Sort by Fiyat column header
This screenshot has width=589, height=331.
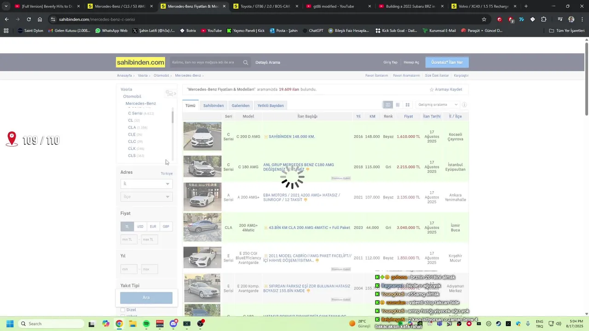(x=408, y=116)
